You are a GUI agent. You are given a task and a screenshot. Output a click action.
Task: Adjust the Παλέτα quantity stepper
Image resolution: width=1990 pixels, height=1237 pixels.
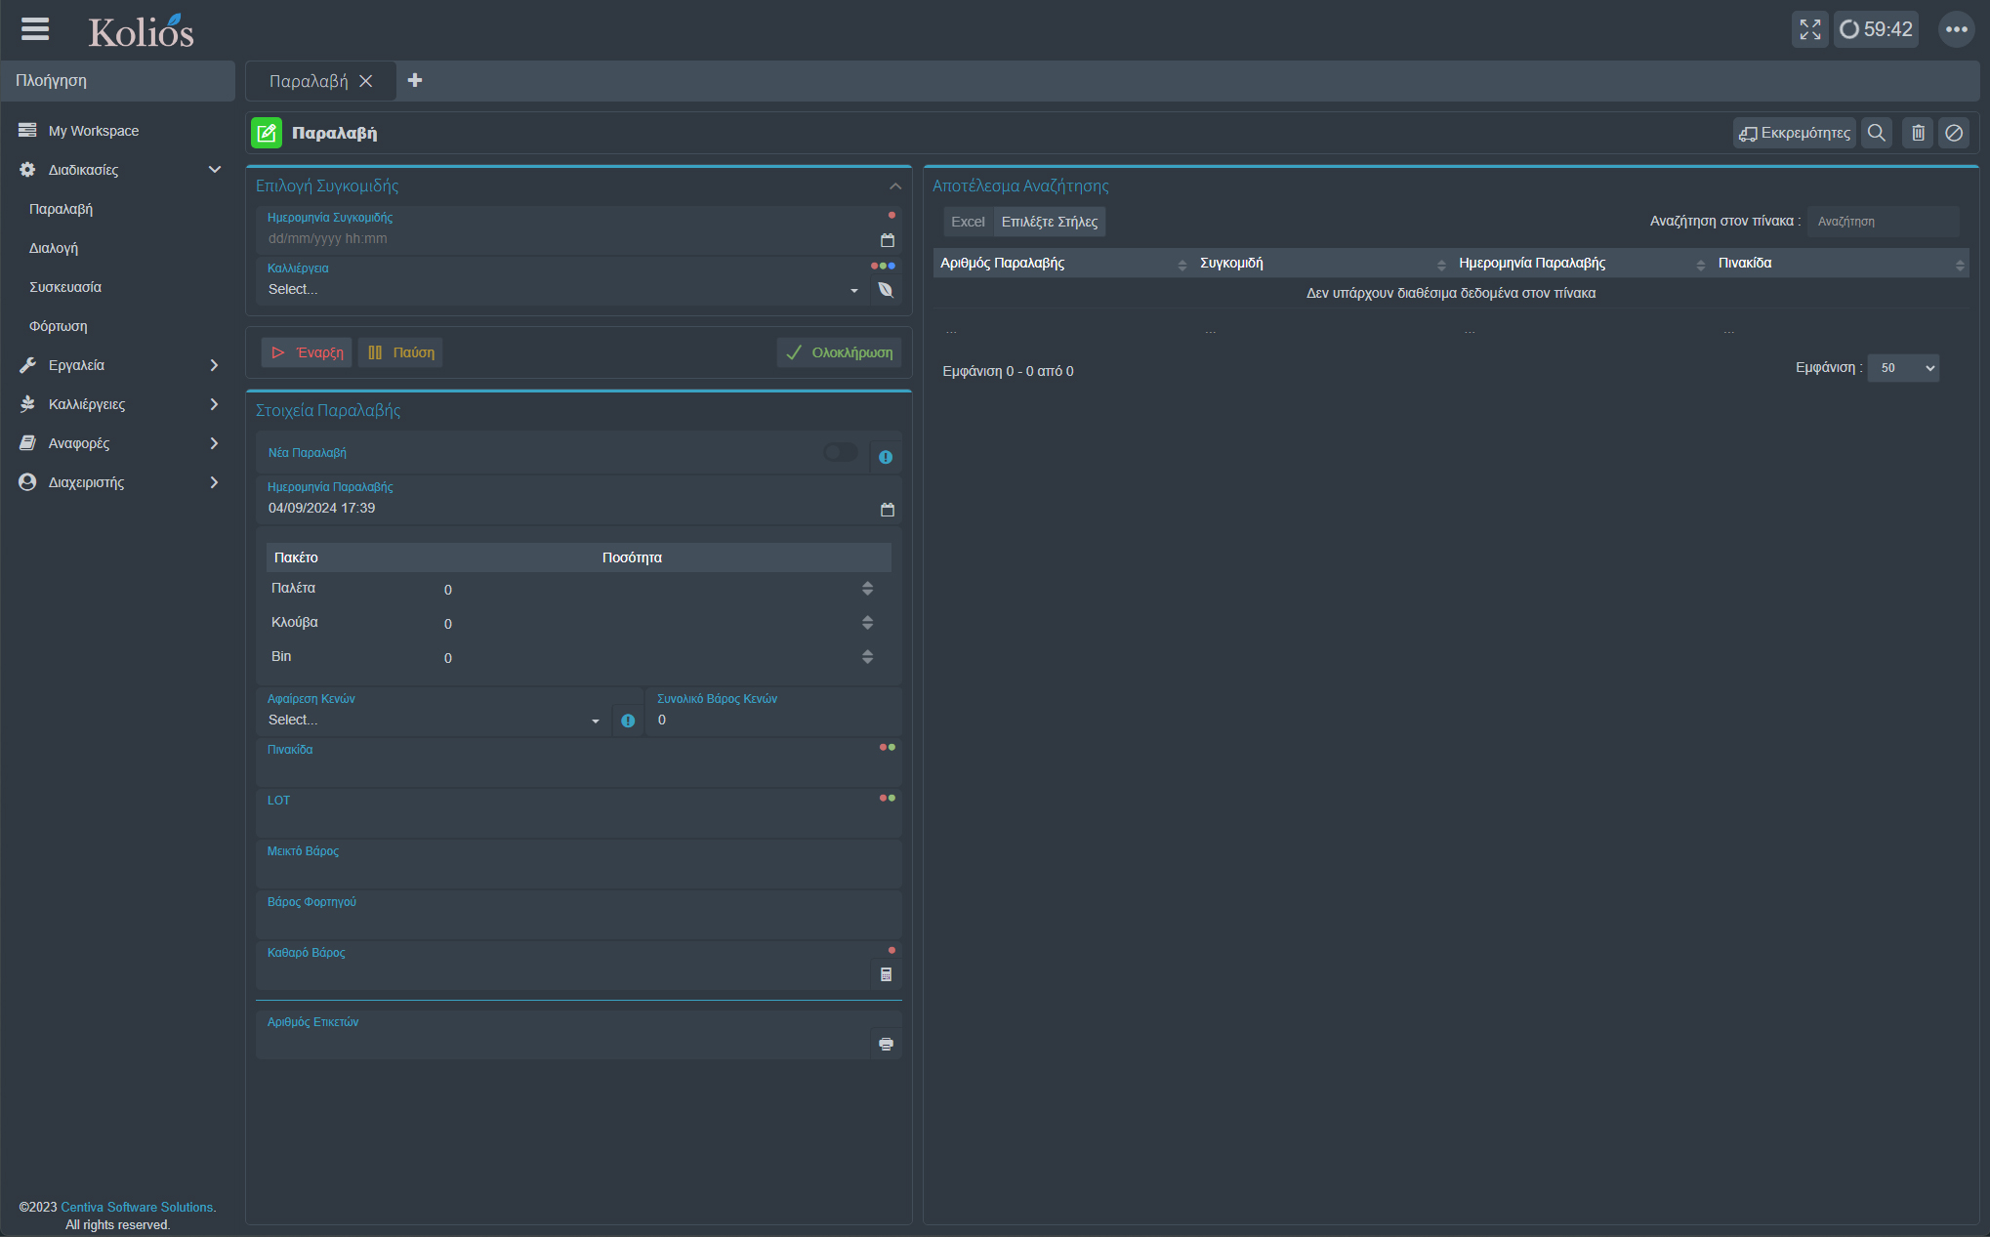pyautogui.click(x=867, y=589)
